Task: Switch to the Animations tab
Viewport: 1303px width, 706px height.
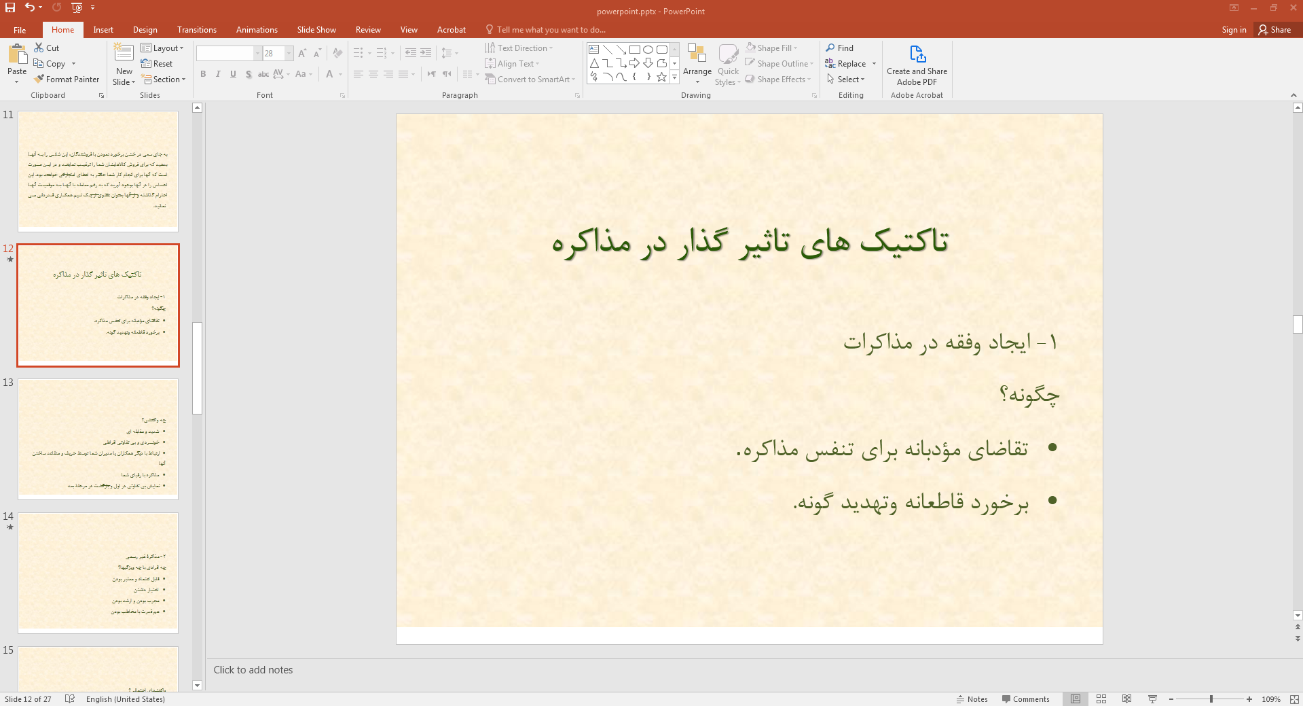Action: (x=257, y=30)
